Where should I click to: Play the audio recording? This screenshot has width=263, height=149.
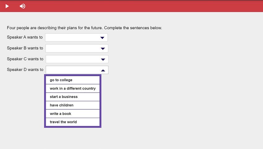click(7, 6)
